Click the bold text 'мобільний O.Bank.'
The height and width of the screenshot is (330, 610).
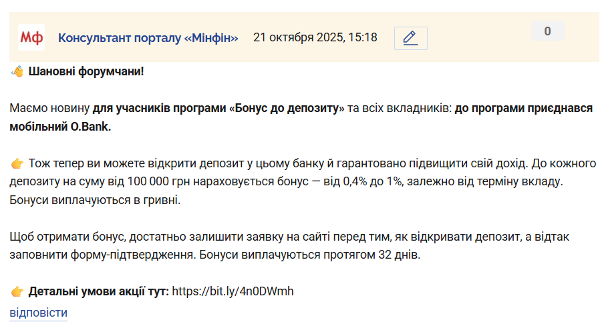click(60, 127)
